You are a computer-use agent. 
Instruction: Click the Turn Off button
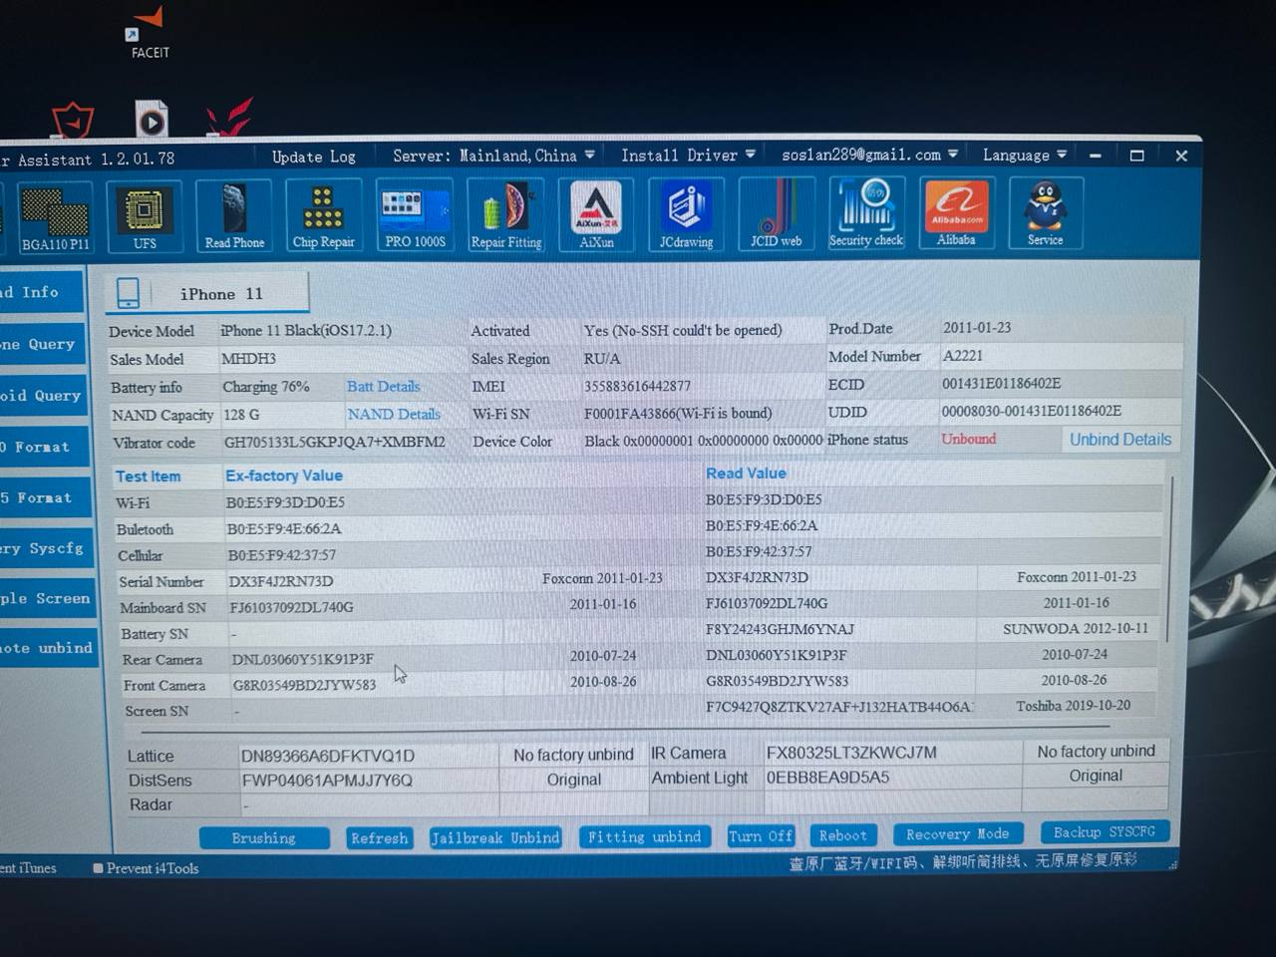pos(761,835)
